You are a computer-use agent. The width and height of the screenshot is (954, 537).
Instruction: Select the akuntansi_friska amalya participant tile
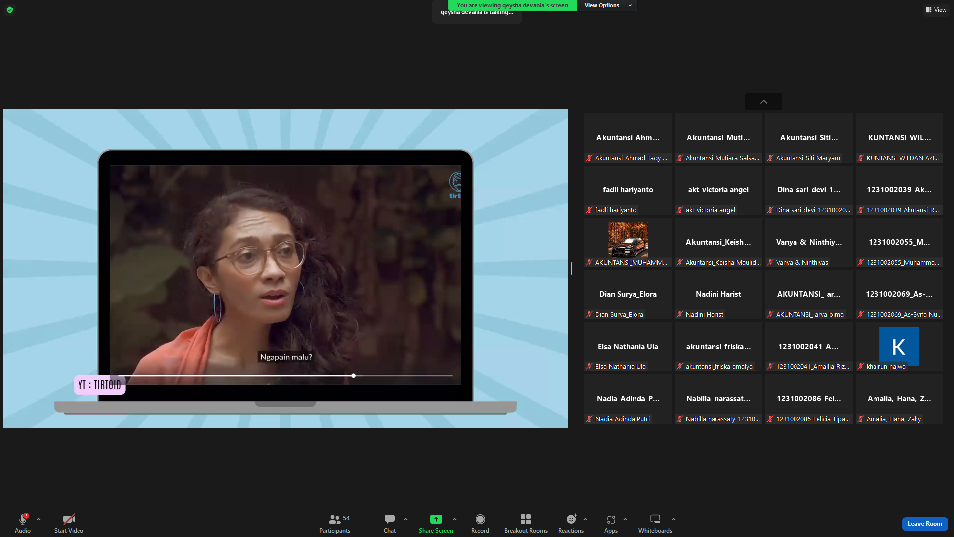[x=718, y=347]
